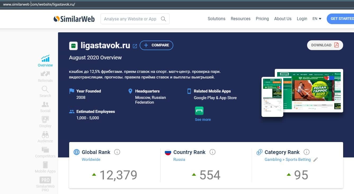354x194 pixels.
Task: Click the Login link
Action: 302,19
